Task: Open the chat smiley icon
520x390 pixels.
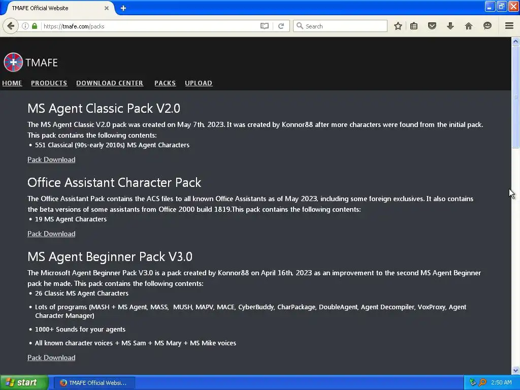Action: (x=487, y=26)
